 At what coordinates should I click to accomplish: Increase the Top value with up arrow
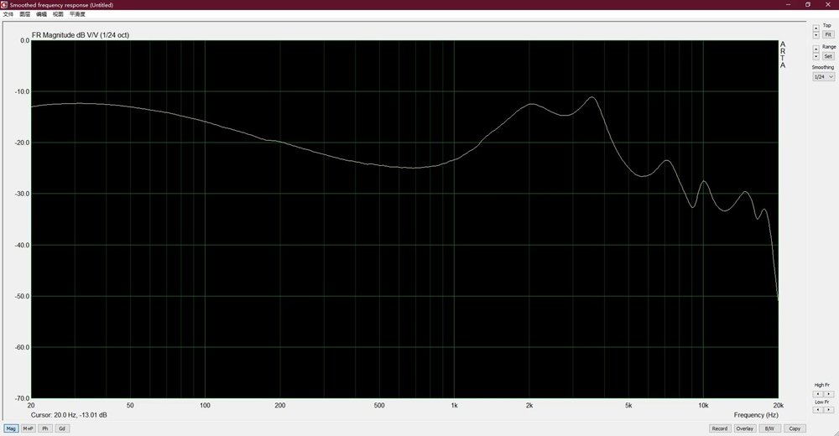(816, 29)
